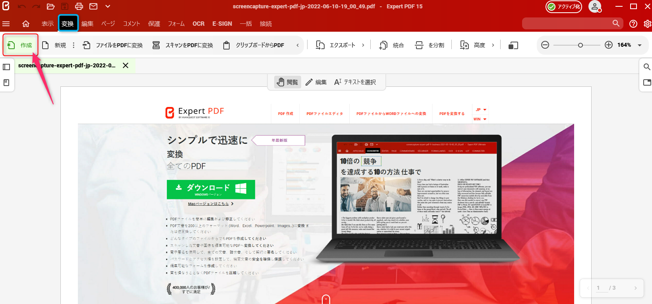Close the screencapture-expert-pdf document tab
This screenshot has width=652, height=304.
click(x=126, y=65)
